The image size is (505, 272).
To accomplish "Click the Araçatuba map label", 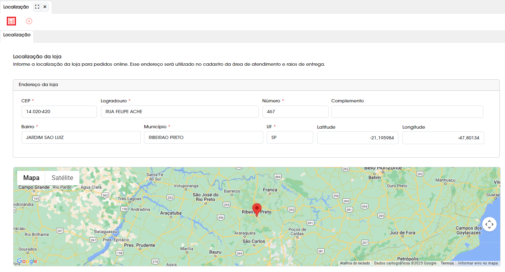I will click(x=171, y=213).
